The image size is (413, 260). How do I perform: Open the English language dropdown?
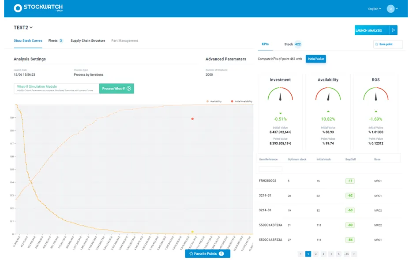point(375,9)
